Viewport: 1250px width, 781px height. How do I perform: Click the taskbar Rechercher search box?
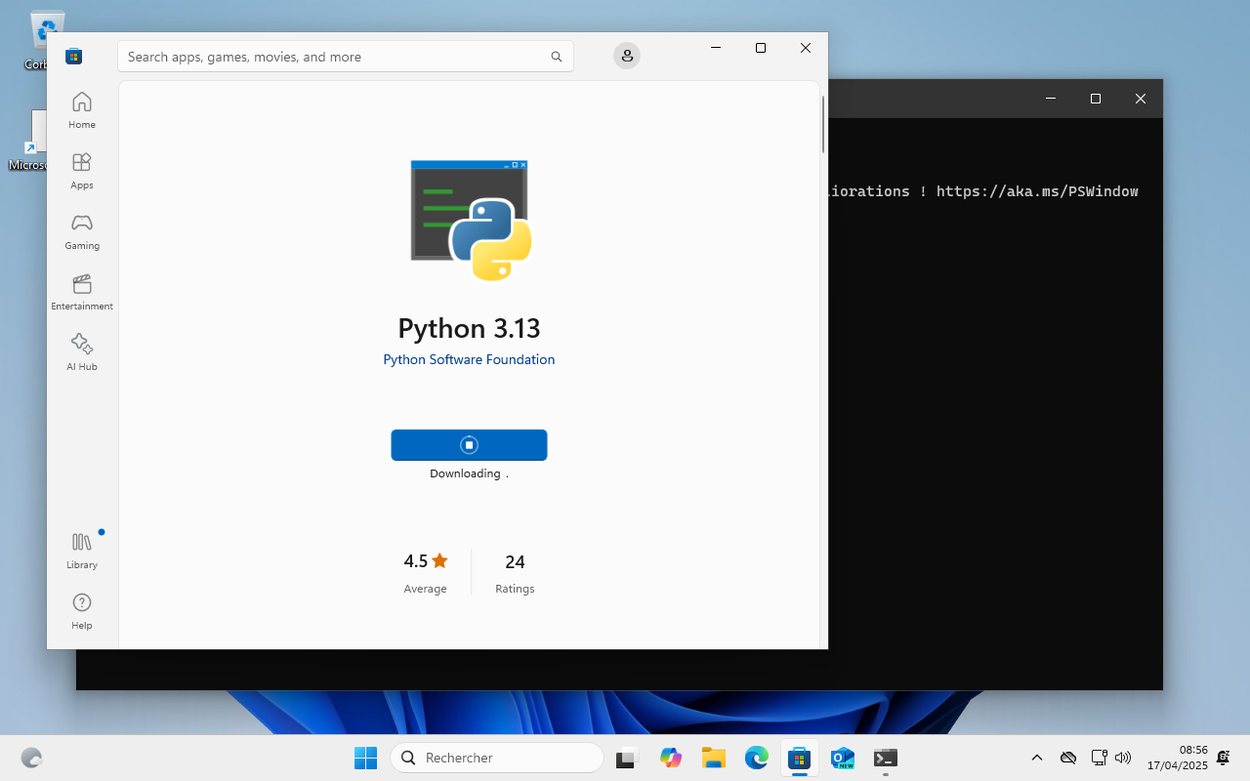(x=497, y=758)
